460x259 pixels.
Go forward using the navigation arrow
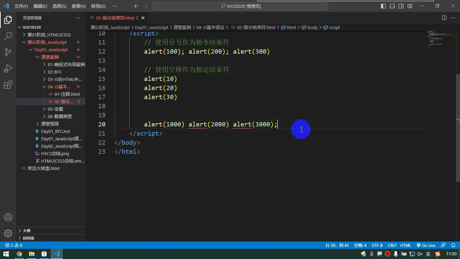pyautogui.click(x=145, y=6)
